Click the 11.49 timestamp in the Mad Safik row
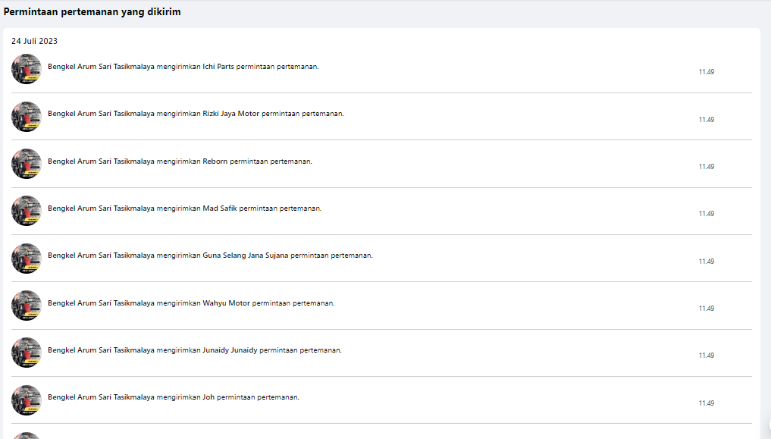Viewport: 771px width, 439px height. [x=706, y=214]
